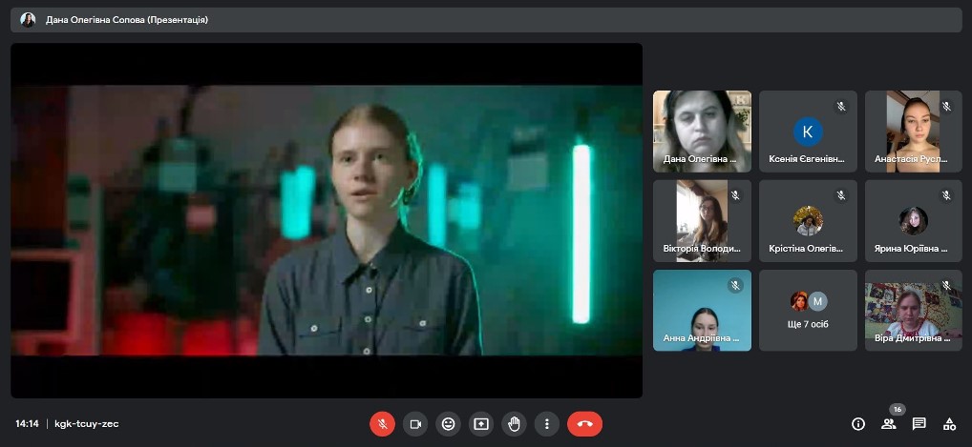Show the participants list with 16 people
The height and width of the screenshot is (447, 972).
[x=889, y=424]
